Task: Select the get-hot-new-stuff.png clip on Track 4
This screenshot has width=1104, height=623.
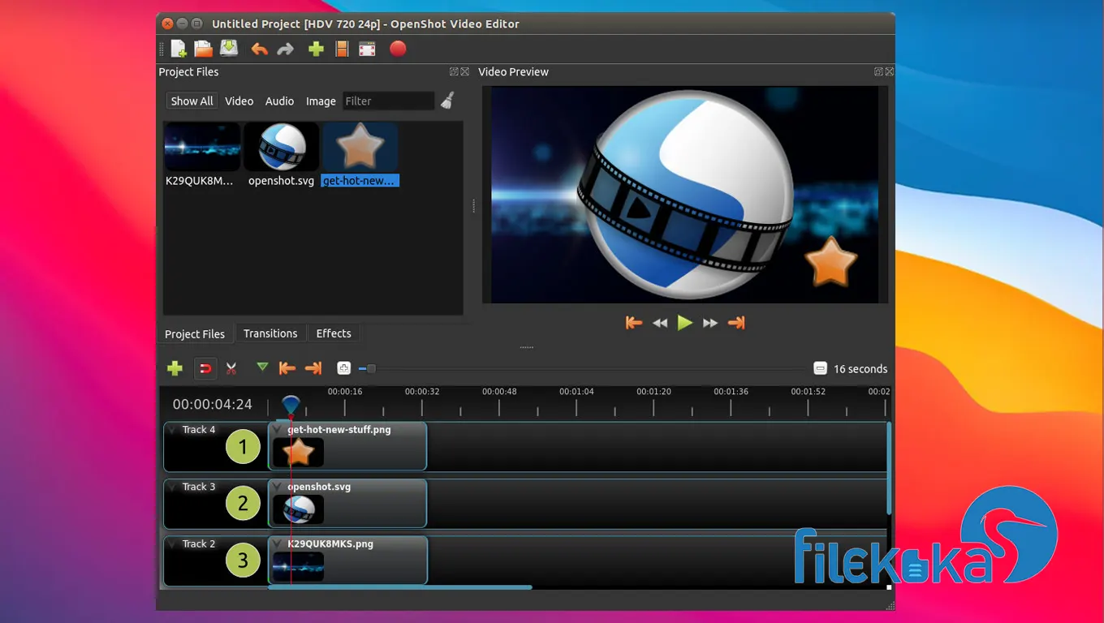Action: click(x=347, y=446)
